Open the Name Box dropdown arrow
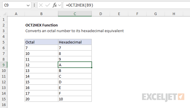The height and width of the screenshot is (108, 190). (28, 5)
